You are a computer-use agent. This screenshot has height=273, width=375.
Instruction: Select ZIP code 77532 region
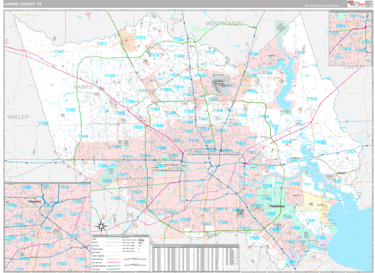311,99
